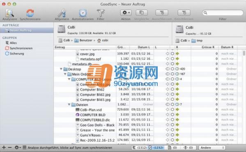Set metadata.opf left-direction arrow
The width and height of the screenshot is (246, 152).
(168, 59)
